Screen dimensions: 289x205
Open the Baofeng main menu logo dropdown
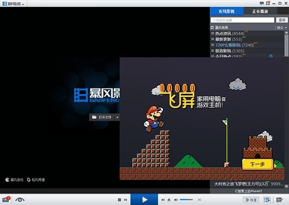pyautogui.click(x=13, y=3)
